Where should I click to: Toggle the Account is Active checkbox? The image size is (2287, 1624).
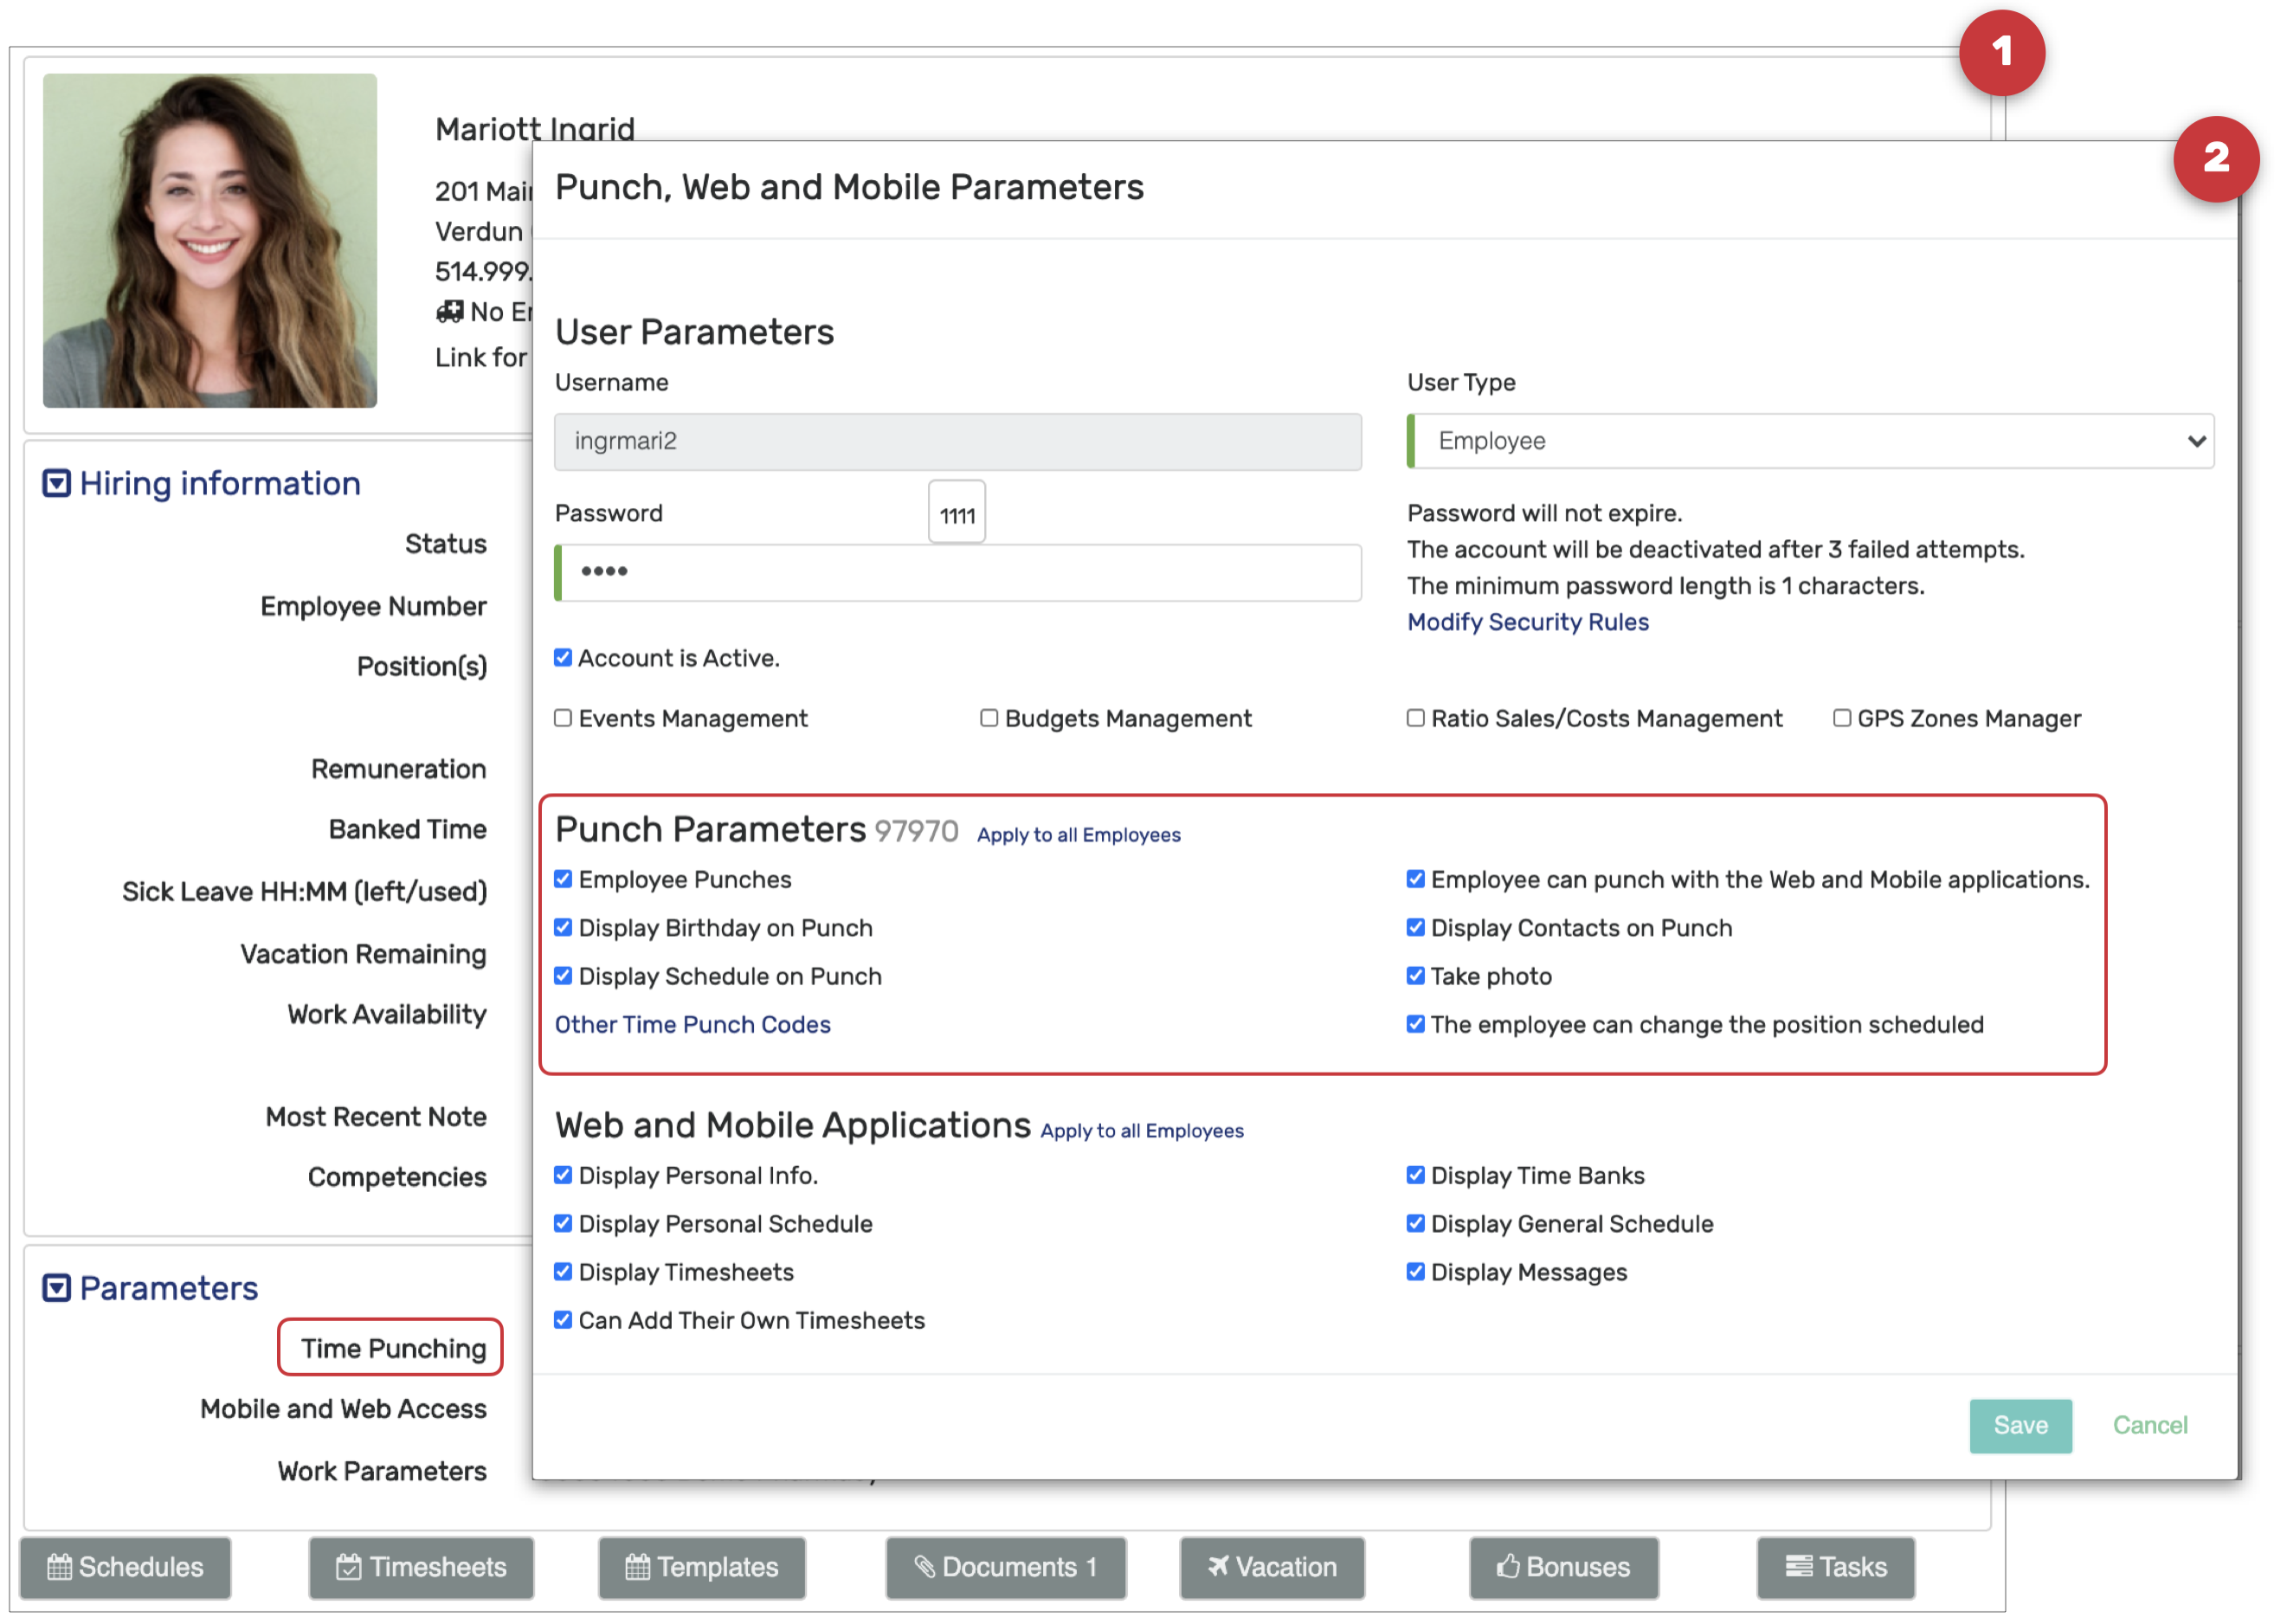pyautogui.click(x=563, y=658)
